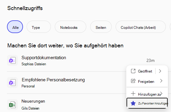
Task: Click the Sophias Dateien location text
Action: pos(34,64)
